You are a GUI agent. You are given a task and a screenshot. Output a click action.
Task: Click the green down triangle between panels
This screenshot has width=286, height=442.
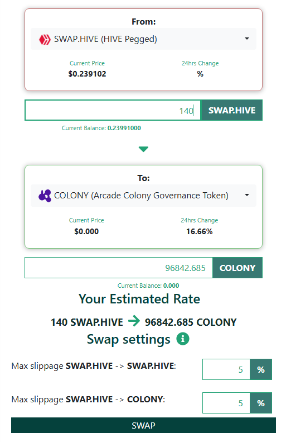point(143,149)
